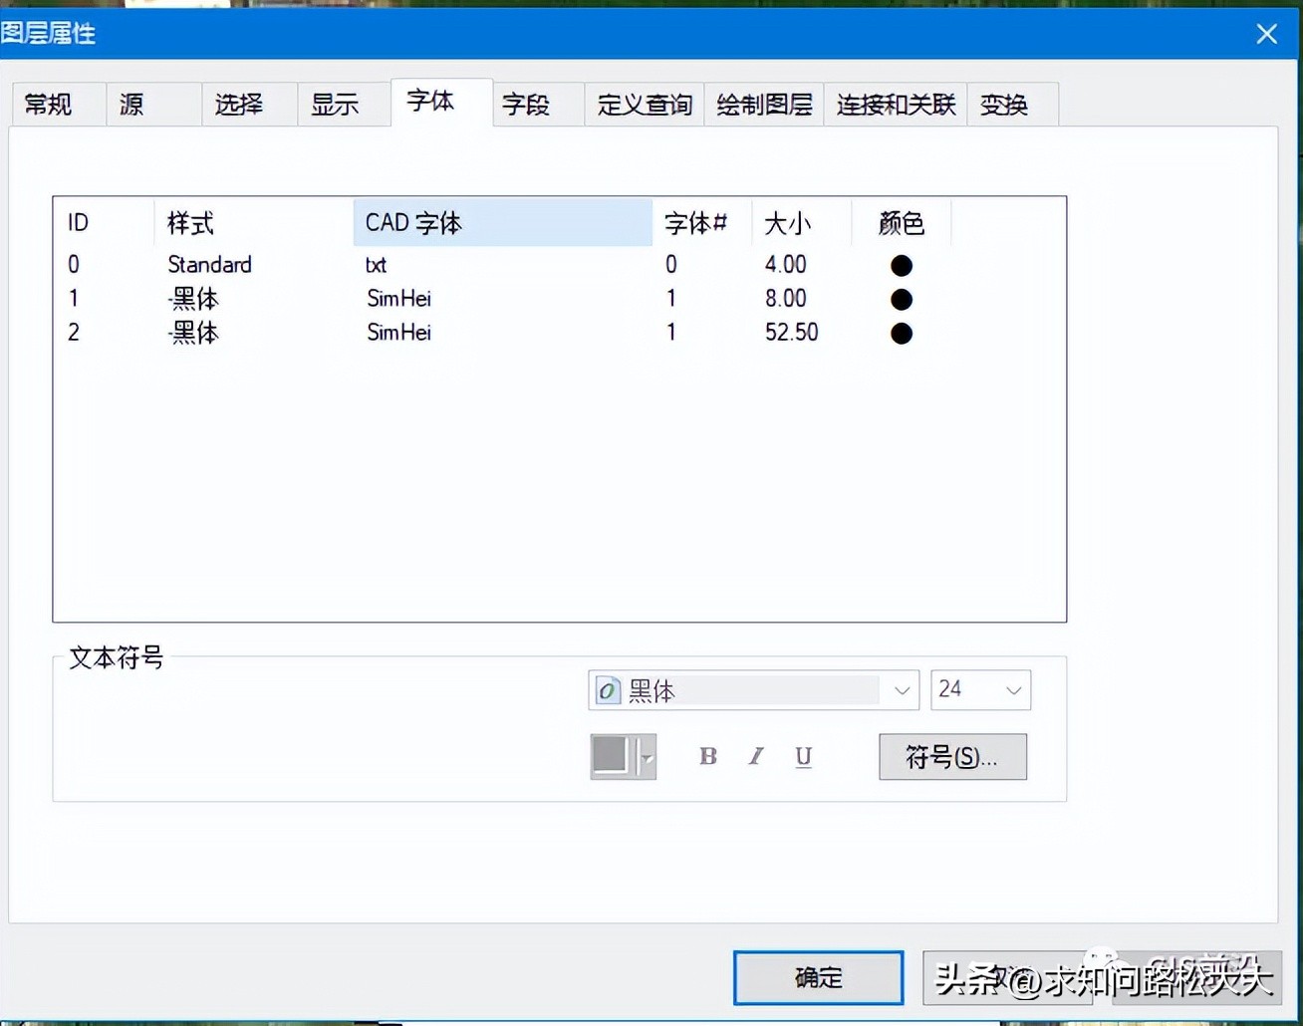Open the 连接和关联 tab

pos(894,105)
